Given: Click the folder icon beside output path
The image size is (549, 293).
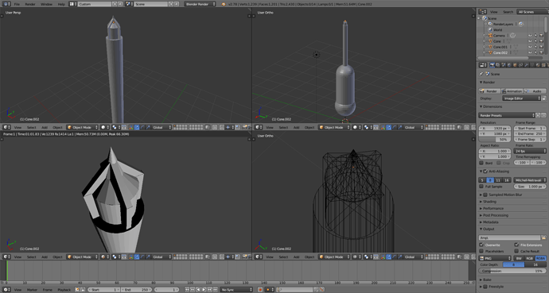Looking at the screenshot, I should (x=543, y=237).
